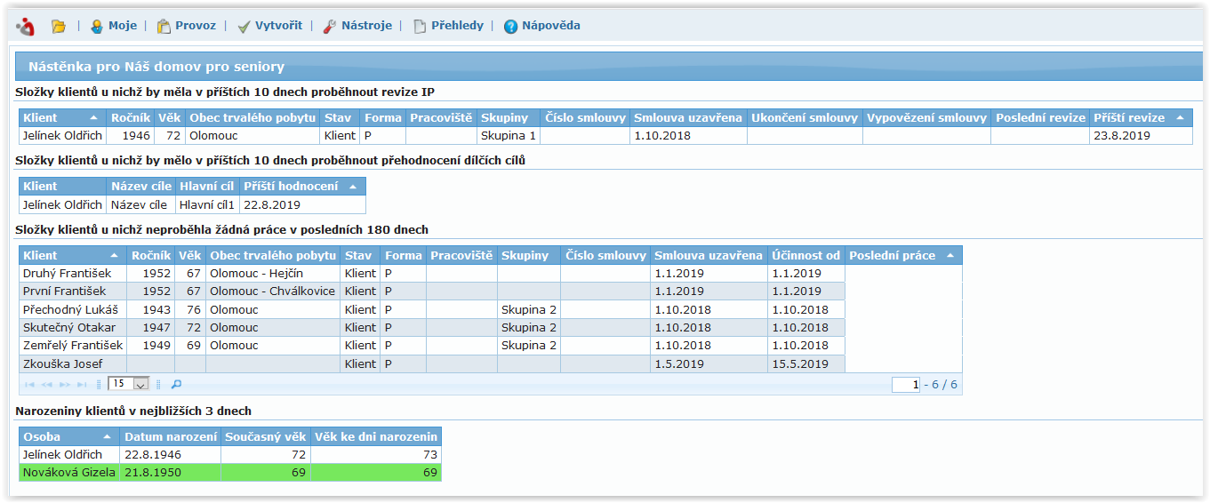Select client Skutečný Otakar
This screenshot has width=1210, height=503.
coord(72,327)
